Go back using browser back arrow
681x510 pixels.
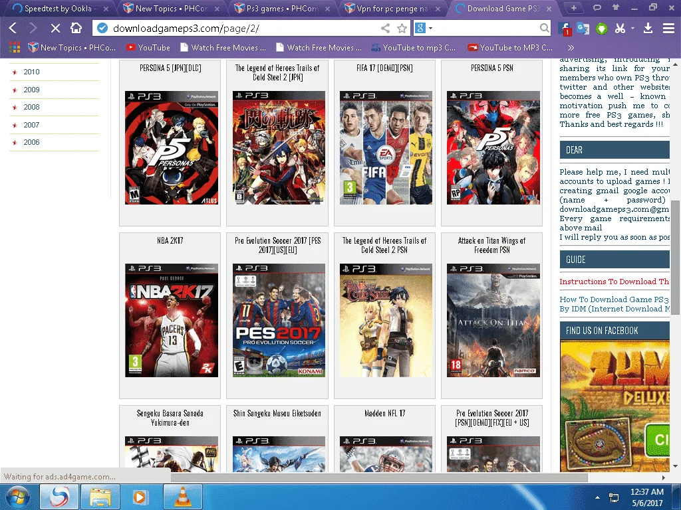pos(13,28)
